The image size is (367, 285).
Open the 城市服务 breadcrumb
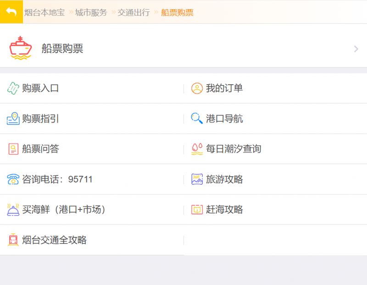[91, 12]
